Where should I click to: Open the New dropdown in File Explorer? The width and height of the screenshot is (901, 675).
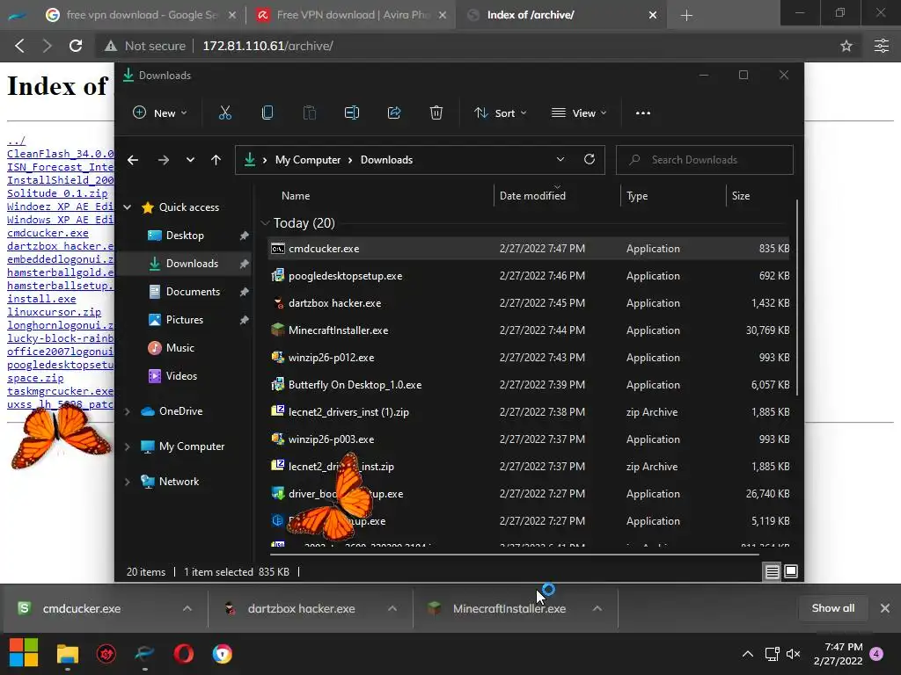pyautogui.click(x=160, y=113)
